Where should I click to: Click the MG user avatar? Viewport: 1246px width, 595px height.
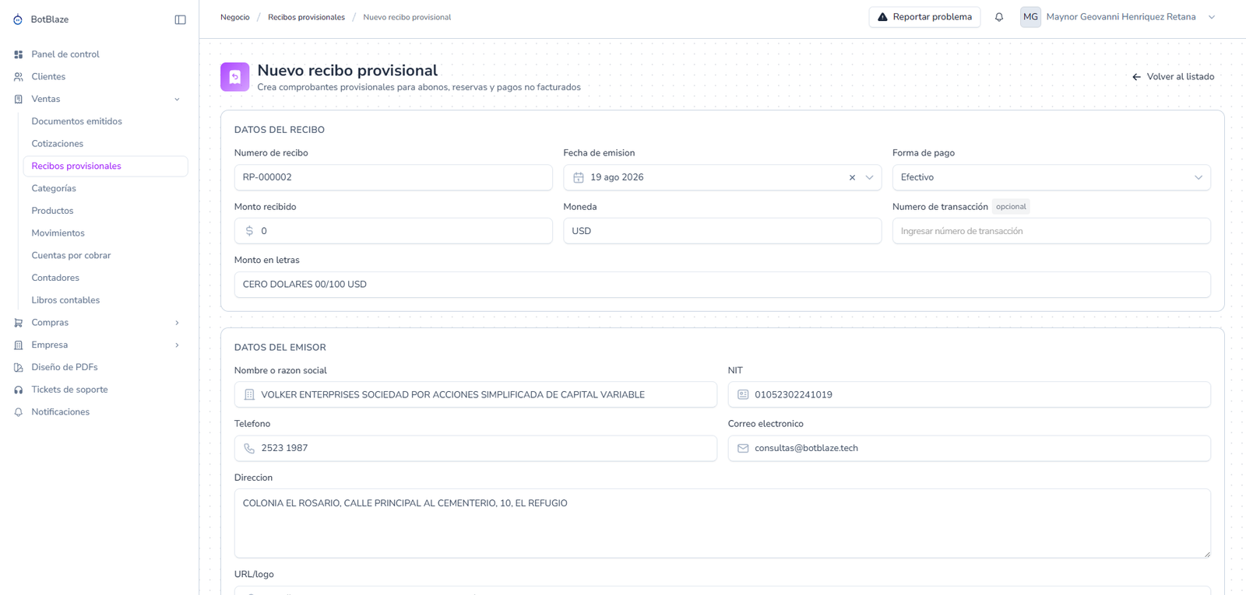click(x=1030, y=17)
